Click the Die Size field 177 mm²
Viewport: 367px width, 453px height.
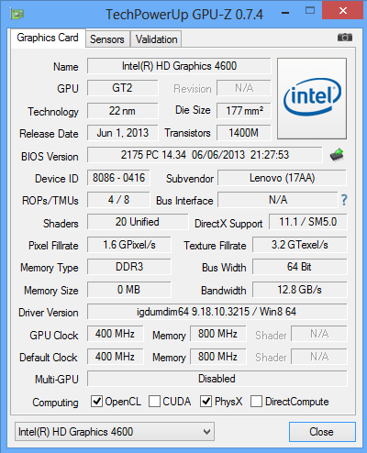(x=244, y=111)
